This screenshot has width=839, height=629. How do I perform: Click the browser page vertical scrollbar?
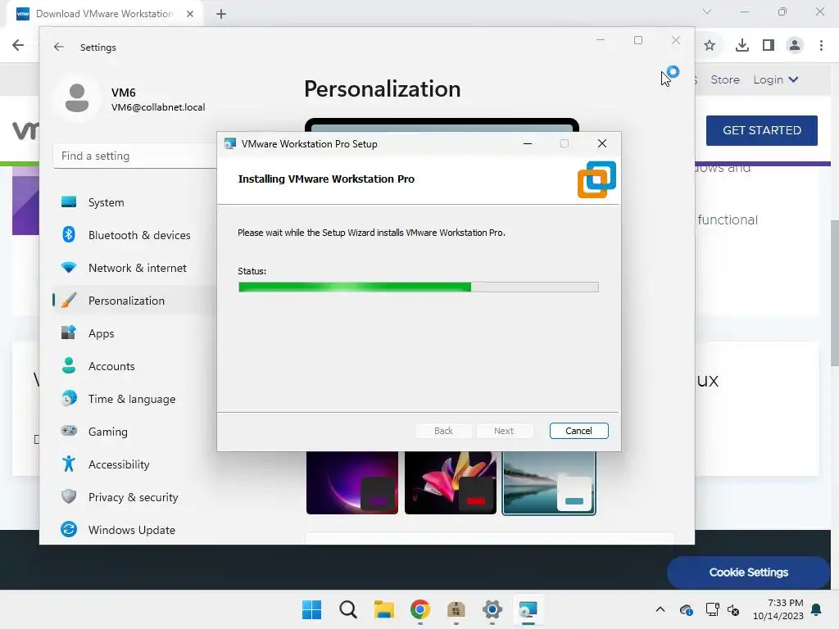834,293
